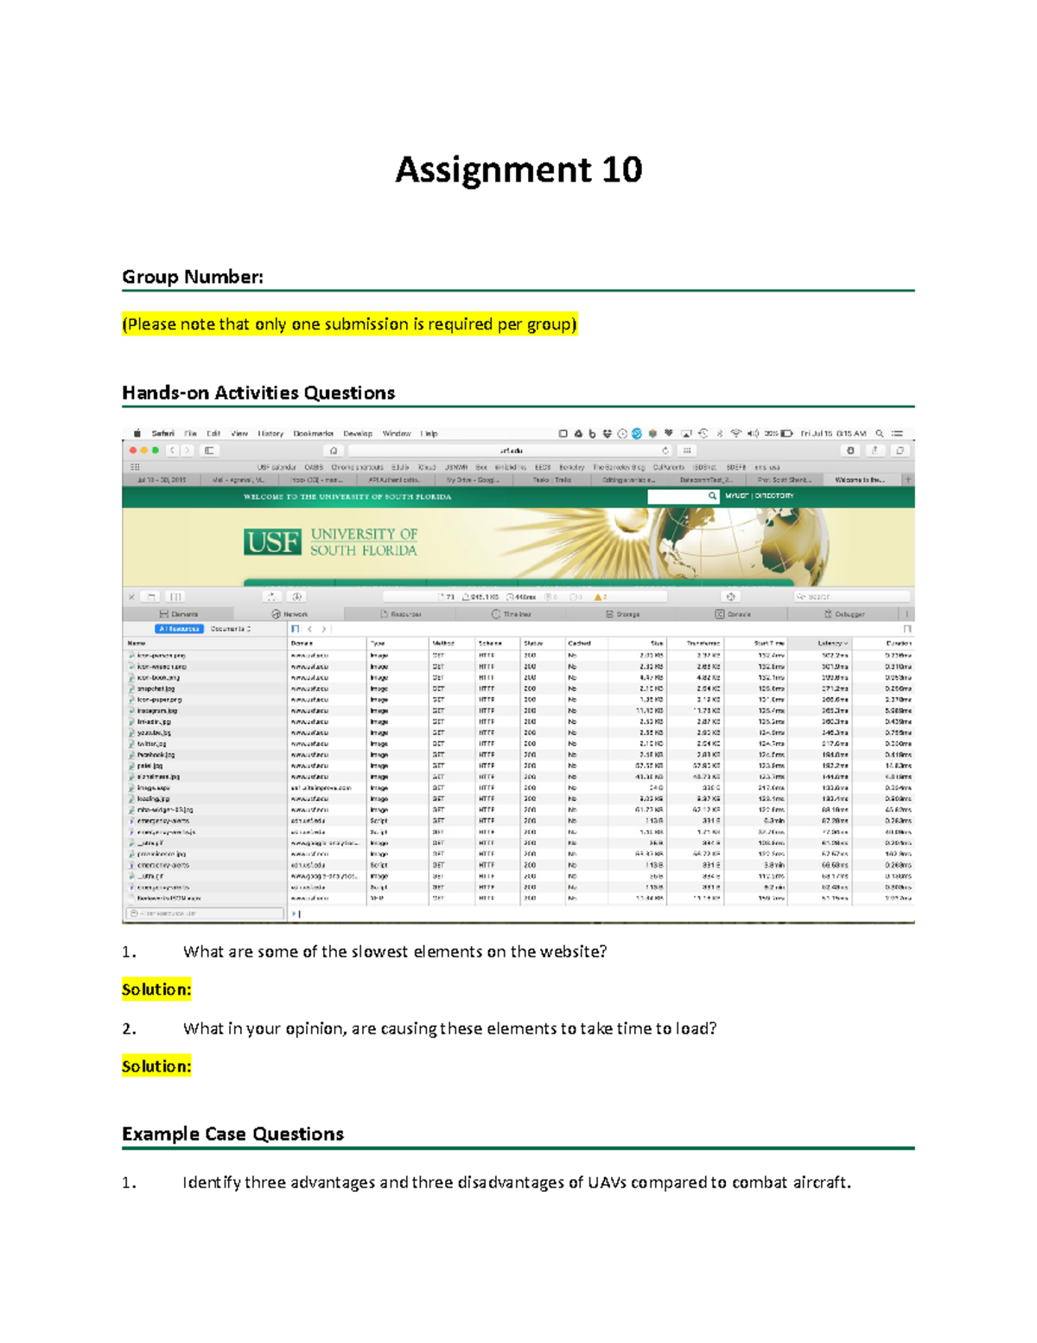Switch to the Resources inspector tab
The image size is (1037, 1343).
pos(400,614)
